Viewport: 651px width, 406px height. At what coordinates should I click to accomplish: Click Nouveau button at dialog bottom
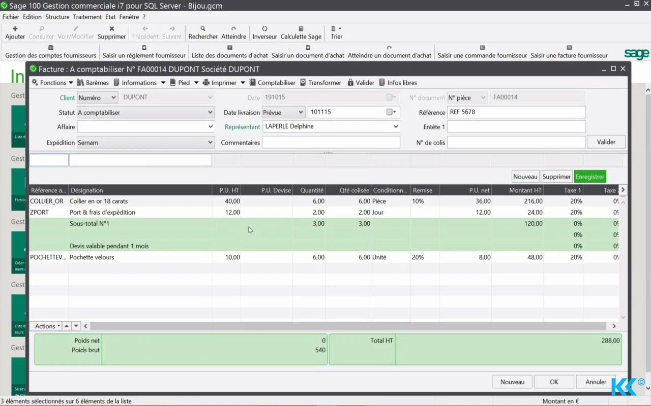click(x=512, y=382)
